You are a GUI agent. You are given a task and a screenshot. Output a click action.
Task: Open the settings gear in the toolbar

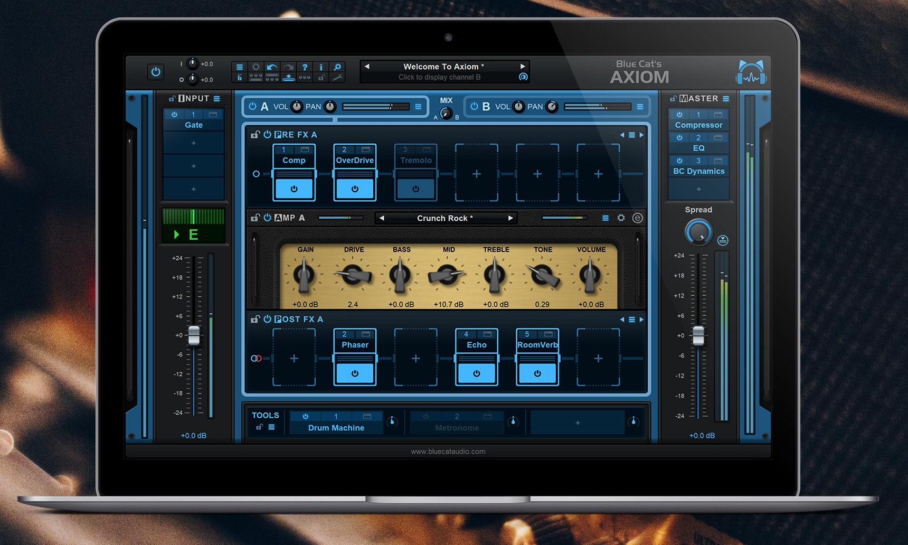[x=256, y=67]
